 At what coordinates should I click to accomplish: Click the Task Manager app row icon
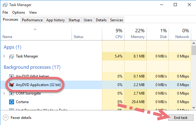(x=12, y=57)
